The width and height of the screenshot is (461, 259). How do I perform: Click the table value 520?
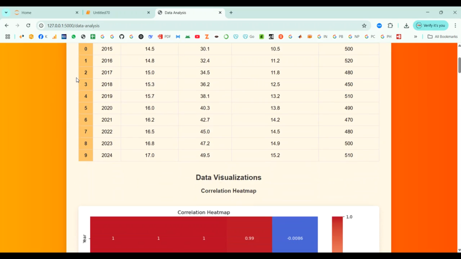point(349,61)
